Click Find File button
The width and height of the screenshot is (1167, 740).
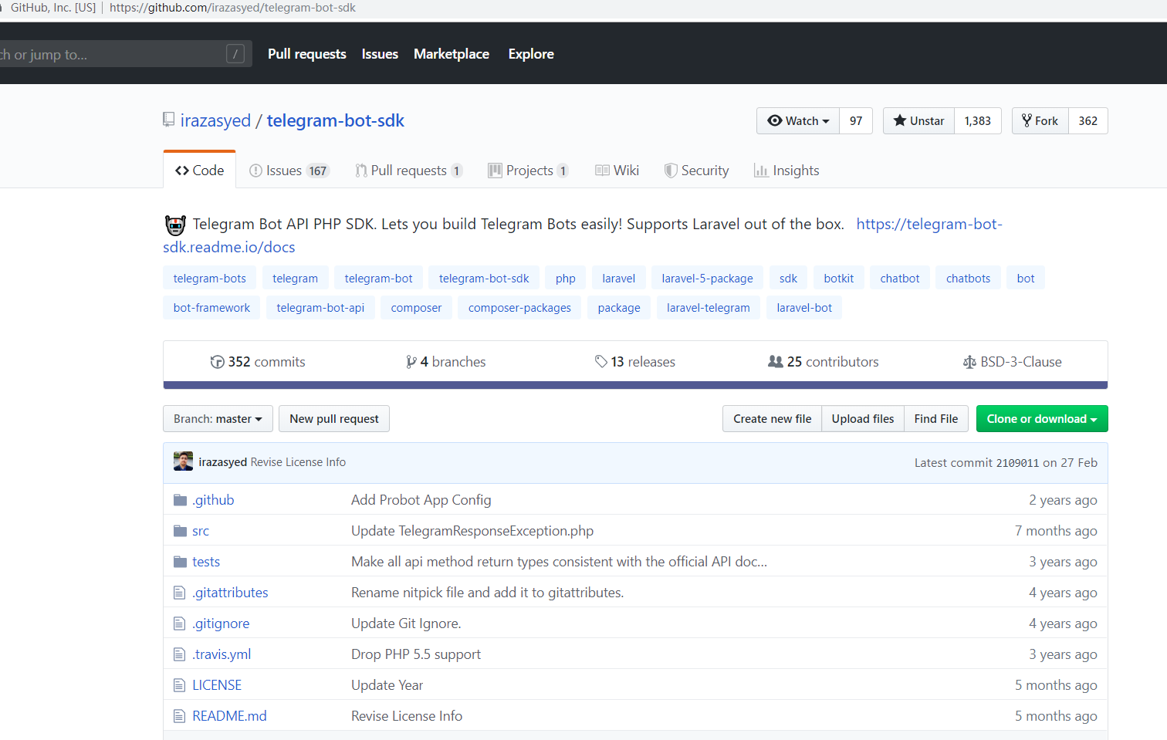click(x=936, y=419)
